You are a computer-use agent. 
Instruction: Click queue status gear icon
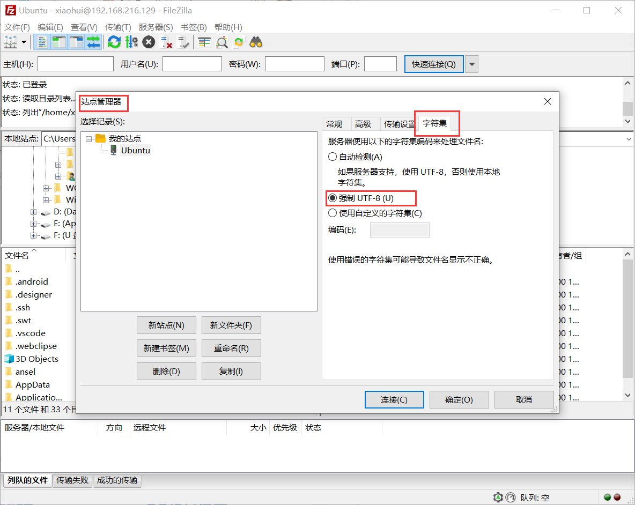(498, 497)
